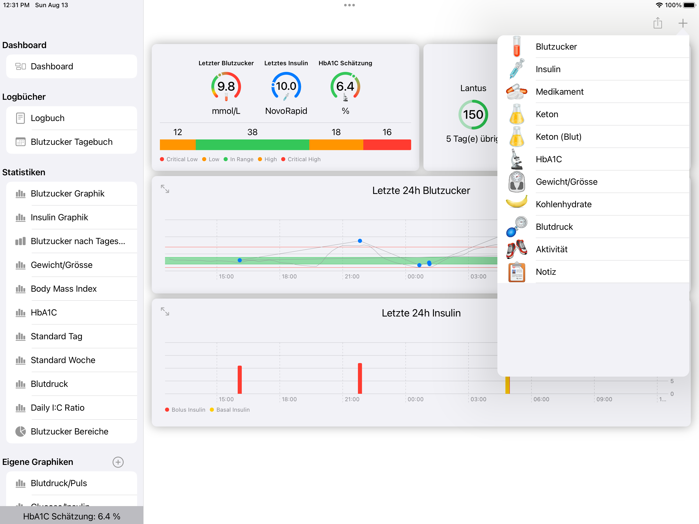Open Blutzucker Graphik statistics
The height and width of the screenshot is (524, 699).
(x=72, y=193)
